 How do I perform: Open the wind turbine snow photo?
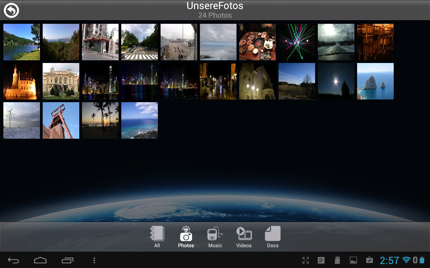point(21,120)
